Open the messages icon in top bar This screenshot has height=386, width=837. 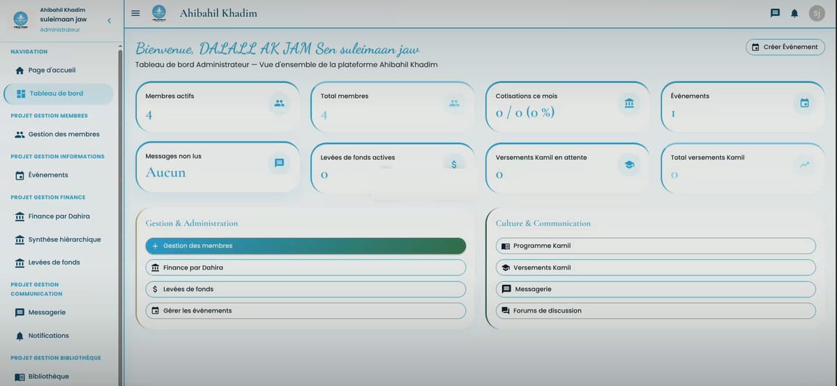click(775, 13)
